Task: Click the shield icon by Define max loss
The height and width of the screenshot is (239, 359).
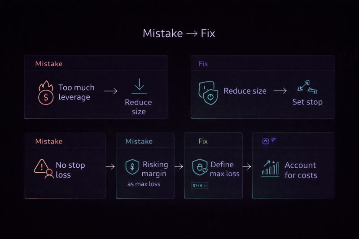Action: (199, 168)
